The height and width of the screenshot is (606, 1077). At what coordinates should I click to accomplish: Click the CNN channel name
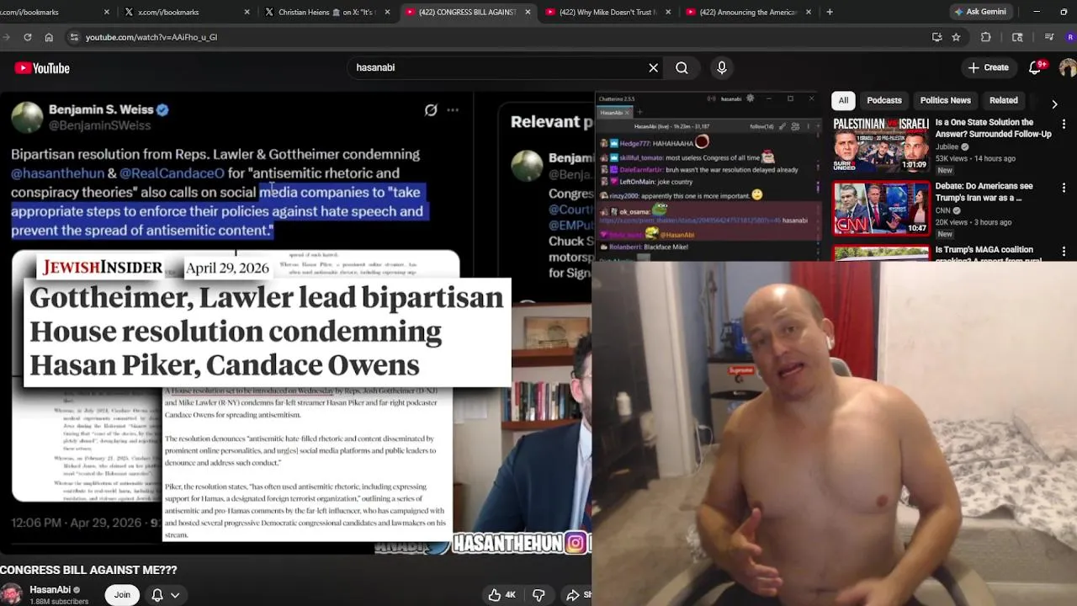click(942, 210)
